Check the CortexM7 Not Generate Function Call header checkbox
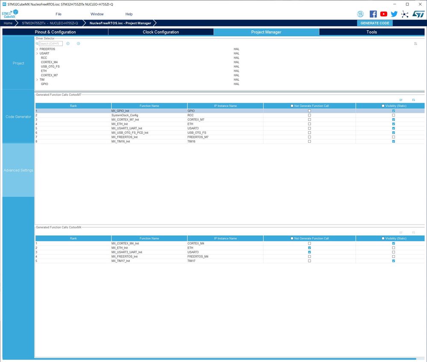Image resolution: width=427 pixels, height=362 pixels. (x=292, y=106)
